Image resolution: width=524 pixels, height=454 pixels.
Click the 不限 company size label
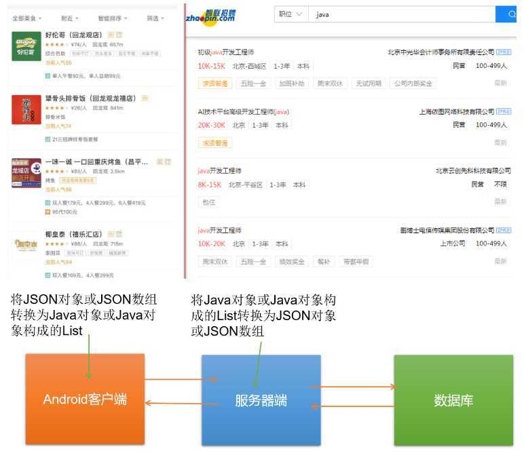[x=500, y=184]
